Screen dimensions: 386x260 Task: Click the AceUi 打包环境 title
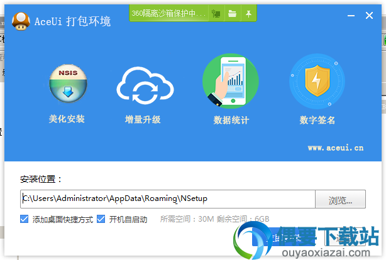73,21
